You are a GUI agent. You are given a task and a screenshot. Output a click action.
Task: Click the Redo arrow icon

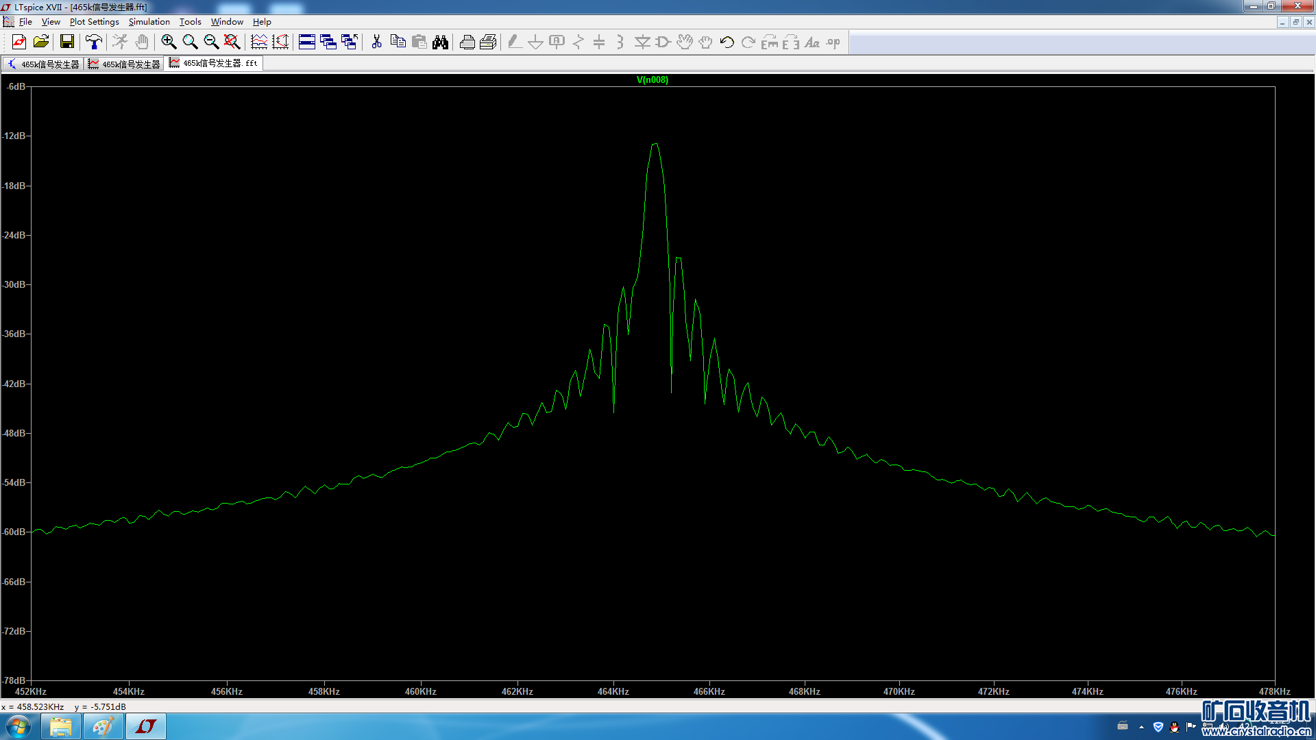coord(748,42)
